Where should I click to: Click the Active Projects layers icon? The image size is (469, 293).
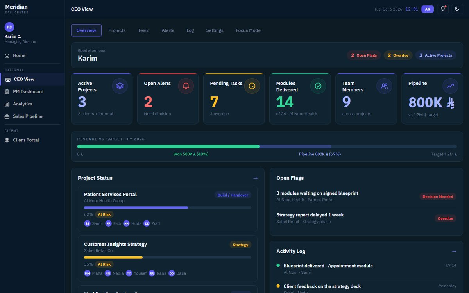[120, 86]
